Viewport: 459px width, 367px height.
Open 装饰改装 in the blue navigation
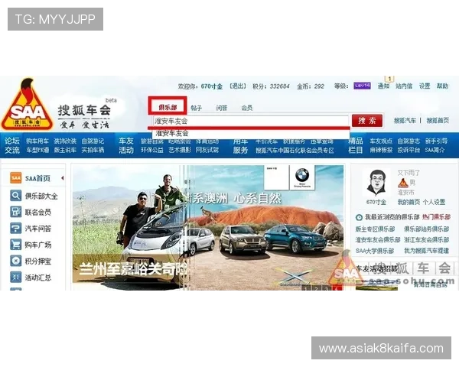(x=65, y=141)
